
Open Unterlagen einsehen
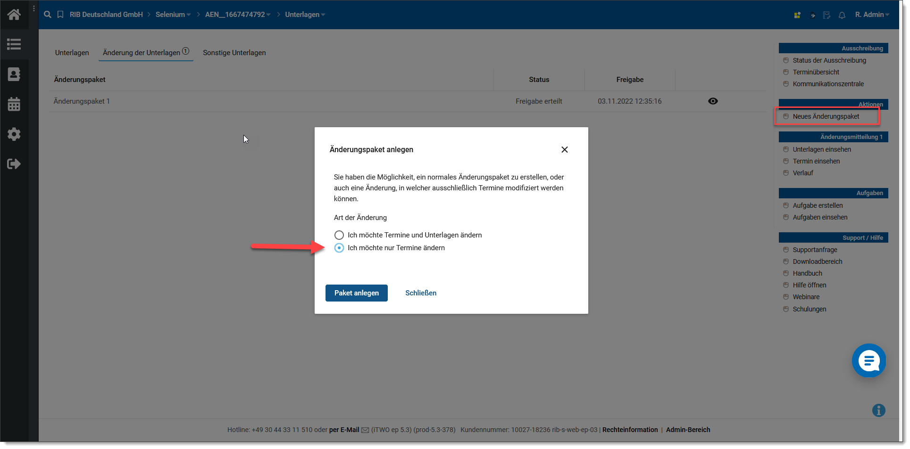click(822, 149)
